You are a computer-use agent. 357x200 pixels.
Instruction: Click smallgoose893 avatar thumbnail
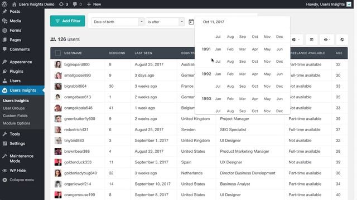pos(58,76)
